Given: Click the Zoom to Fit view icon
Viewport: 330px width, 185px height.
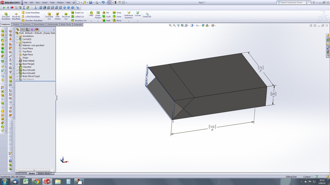Looking at the screenshot, I should [x=170, y=25].
